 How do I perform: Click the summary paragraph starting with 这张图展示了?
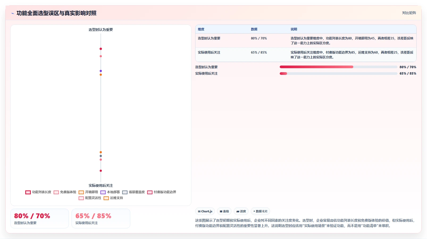(305, 223)
